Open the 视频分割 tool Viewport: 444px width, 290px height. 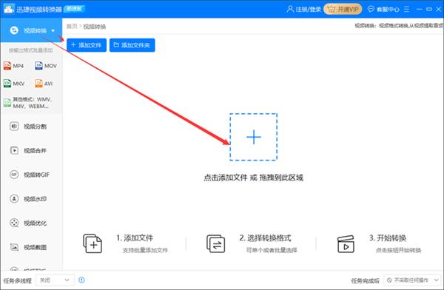coord(31,127)
